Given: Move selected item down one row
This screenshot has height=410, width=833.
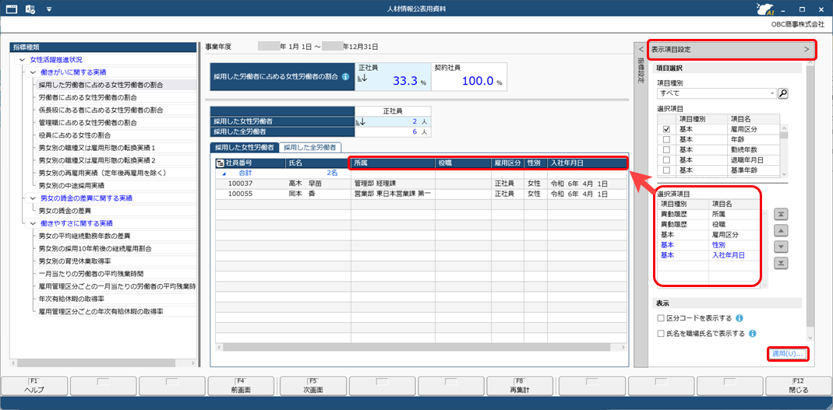Looking at the screenshot, I should coord(782,247).
